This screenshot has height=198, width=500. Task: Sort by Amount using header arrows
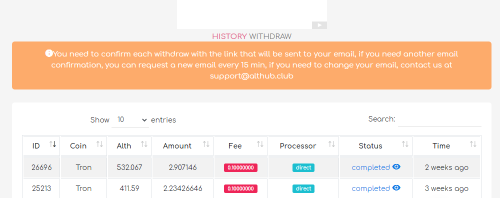pyautogui.click(x=206, y=144)
